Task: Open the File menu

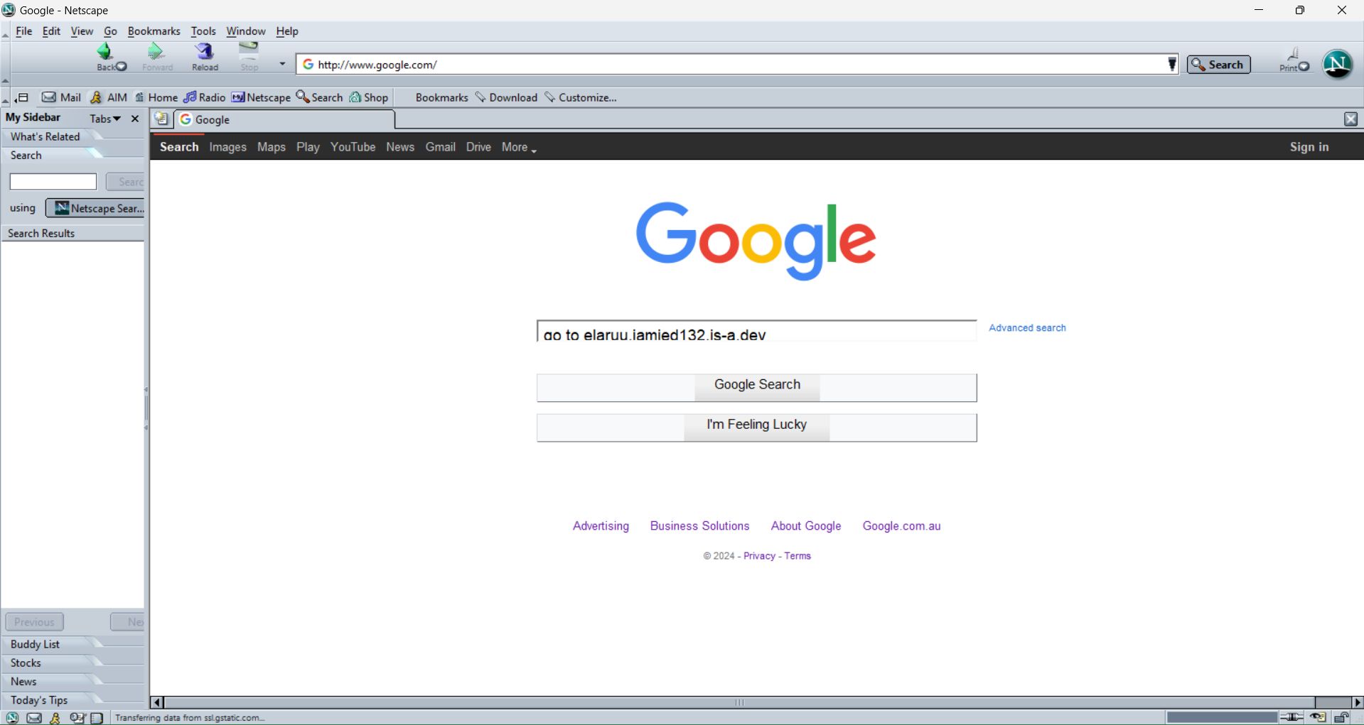Action: [x=23, y=31]
